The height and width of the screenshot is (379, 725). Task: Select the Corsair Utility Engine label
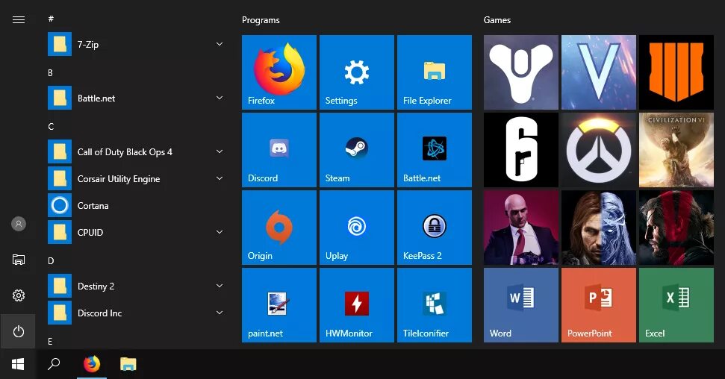point(119,179)
